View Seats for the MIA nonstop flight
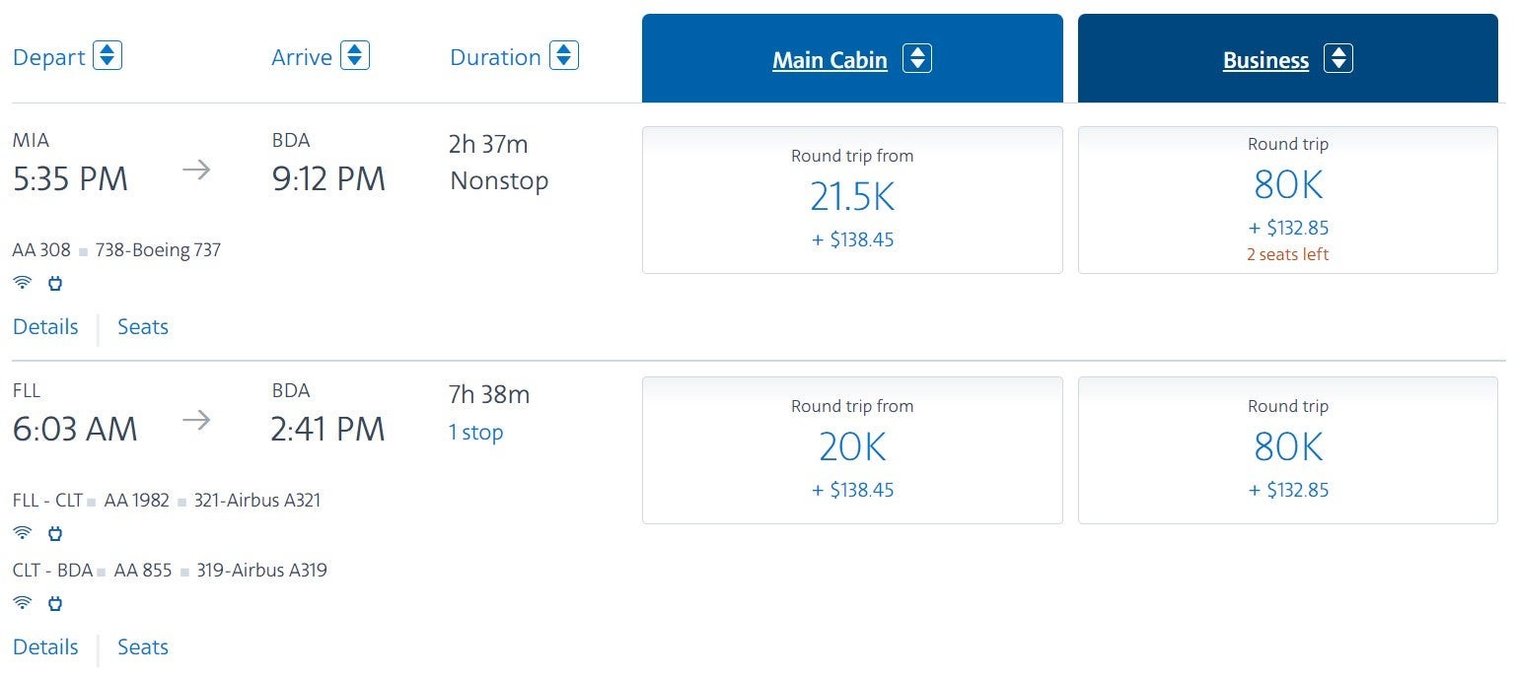 click(x=143, y=327)
